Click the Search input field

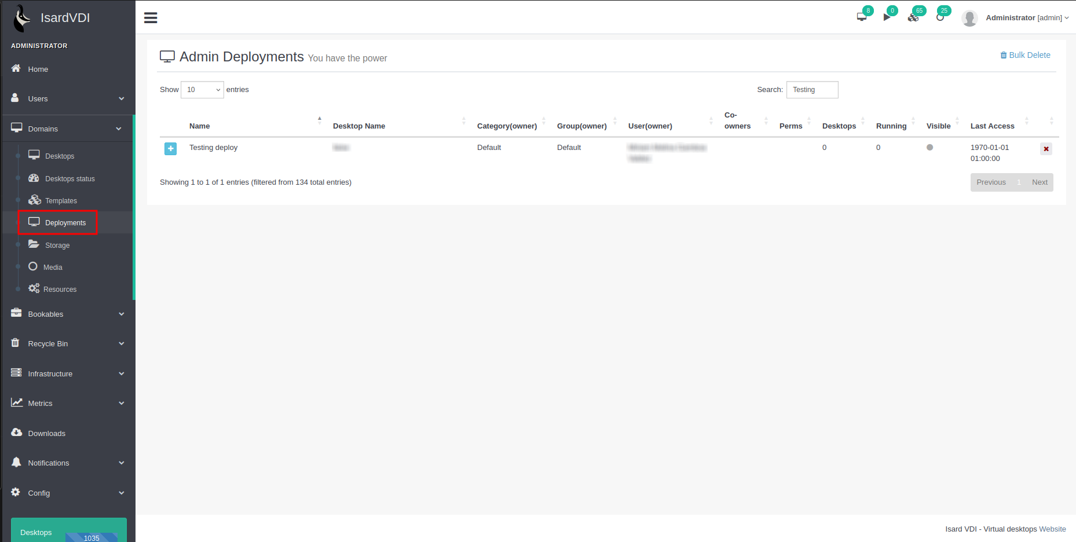point(812,90)
